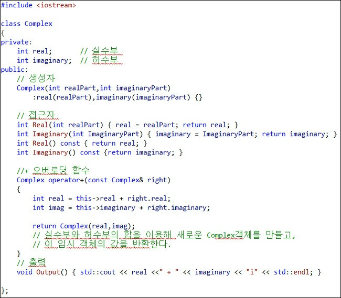Click the 'class Complex' declaration

click(27, 24)
